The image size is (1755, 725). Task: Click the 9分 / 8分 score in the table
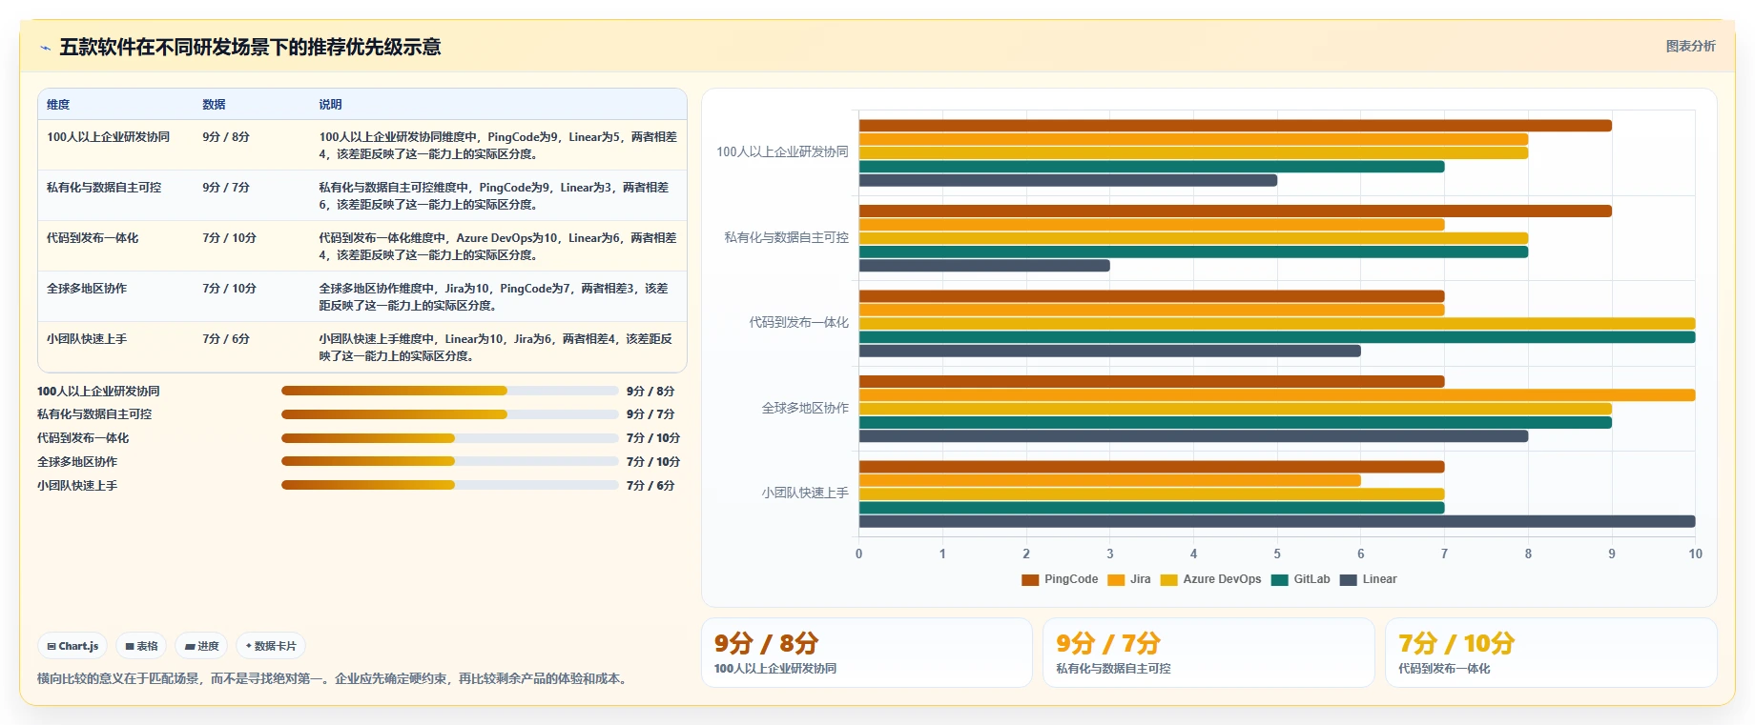pos(226,137)
